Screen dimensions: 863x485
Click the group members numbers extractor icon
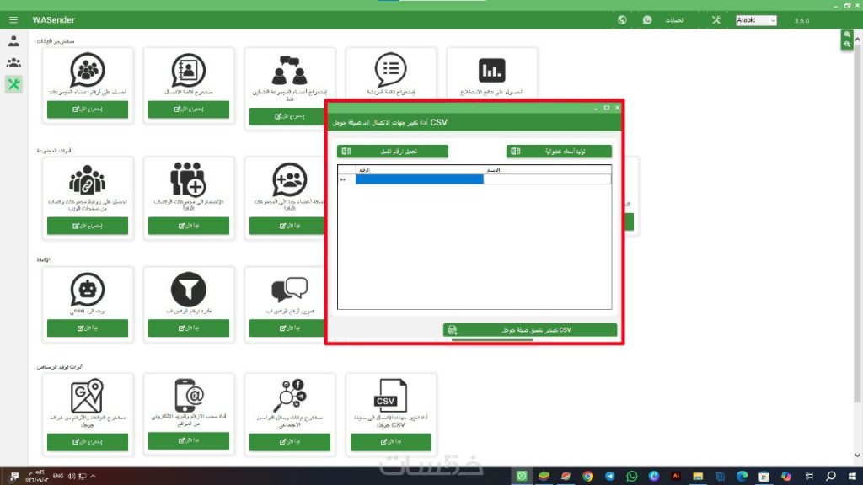88,70
